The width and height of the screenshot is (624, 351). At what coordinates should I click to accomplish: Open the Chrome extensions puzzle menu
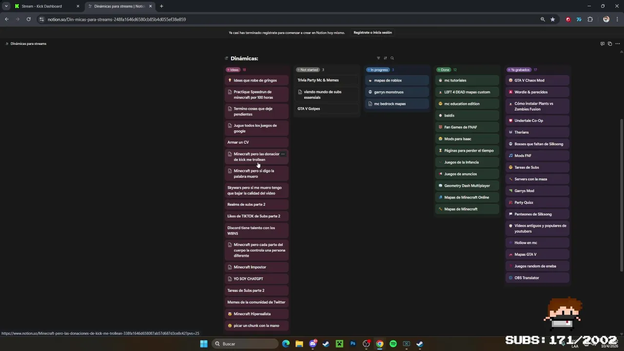point(590,19)
